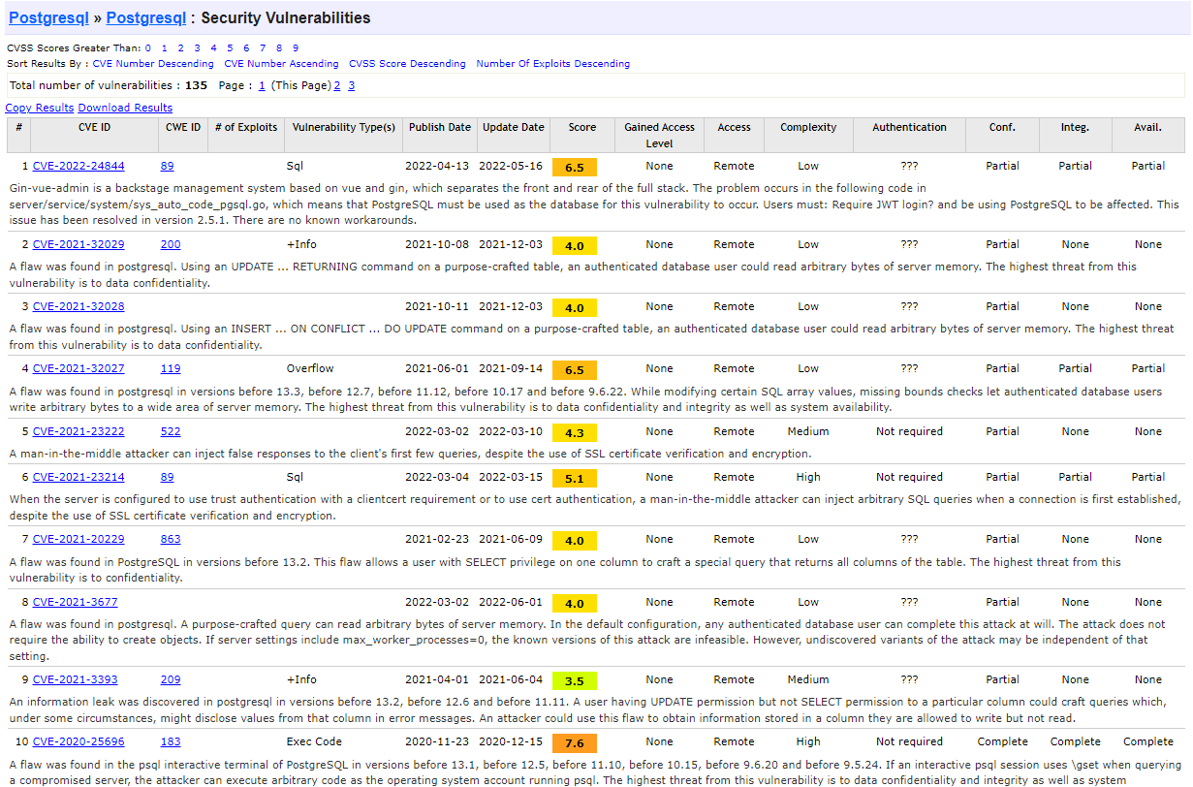Open CVE-2022-24844 details

click(x=78, y=166)
